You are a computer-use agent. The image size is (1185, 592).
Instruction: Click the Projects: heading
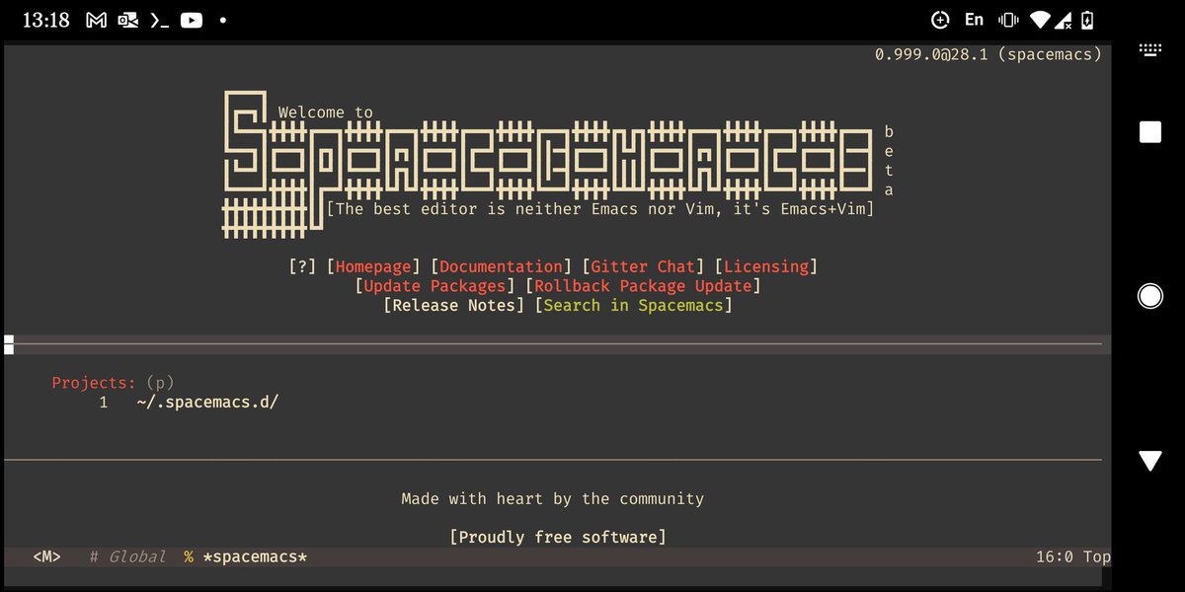click(94, 383)
